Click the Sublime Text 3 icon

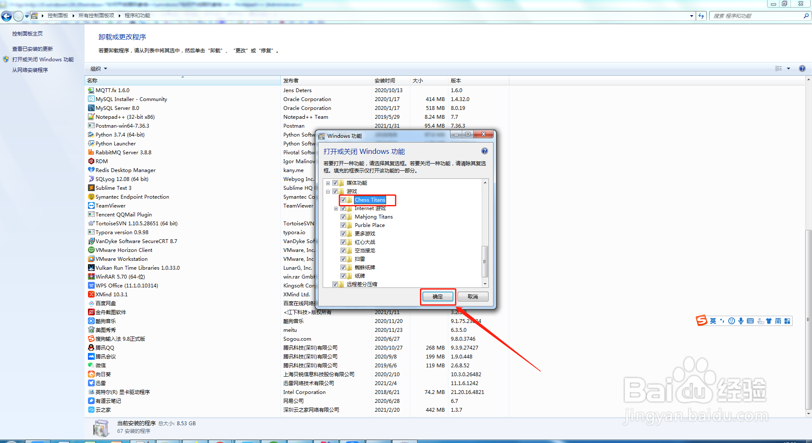pos(91,188)
